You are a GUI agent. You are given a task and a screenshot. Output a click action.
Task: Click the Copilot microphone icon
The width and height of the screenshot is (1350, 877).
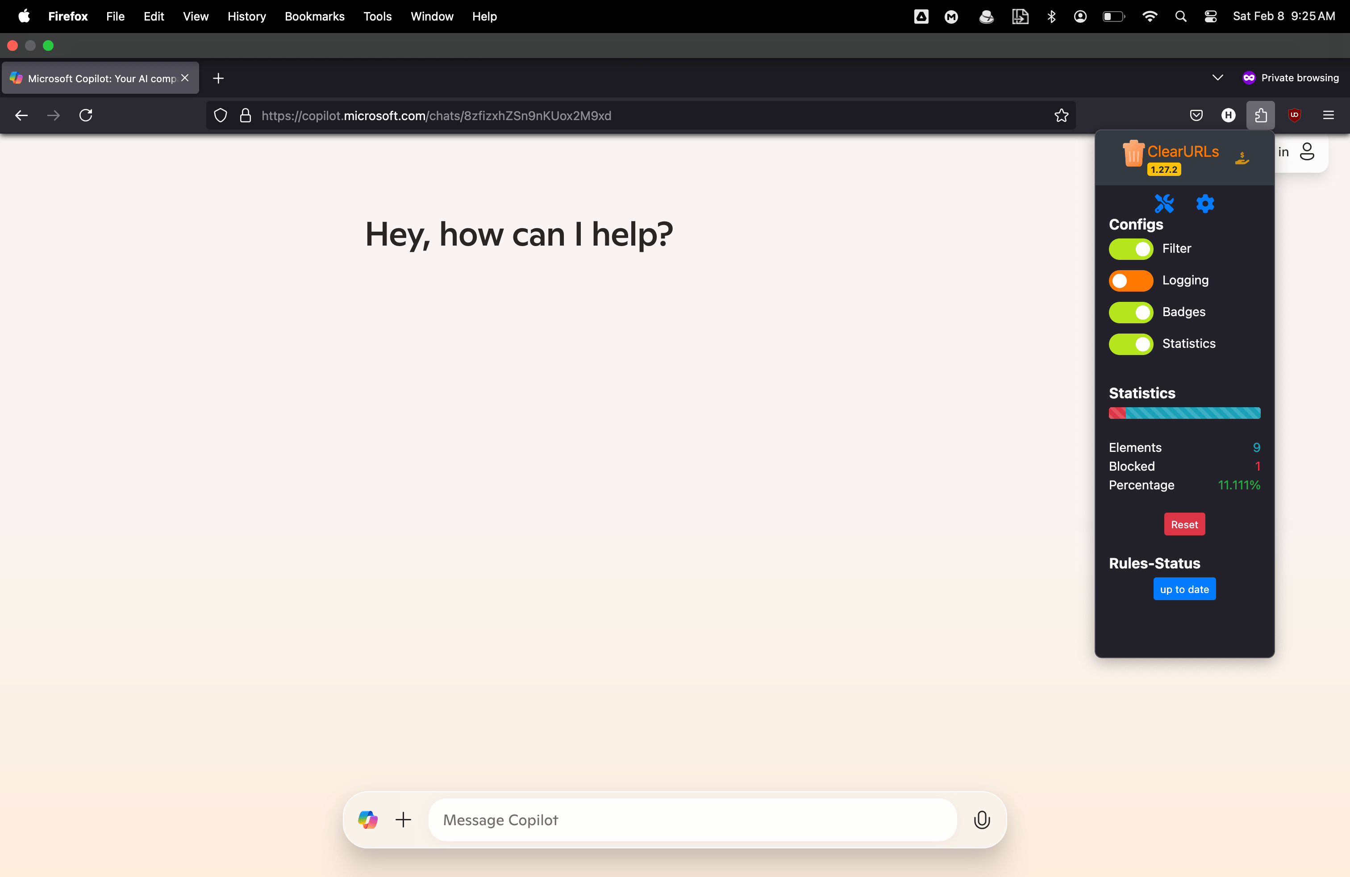pos(982,819)
